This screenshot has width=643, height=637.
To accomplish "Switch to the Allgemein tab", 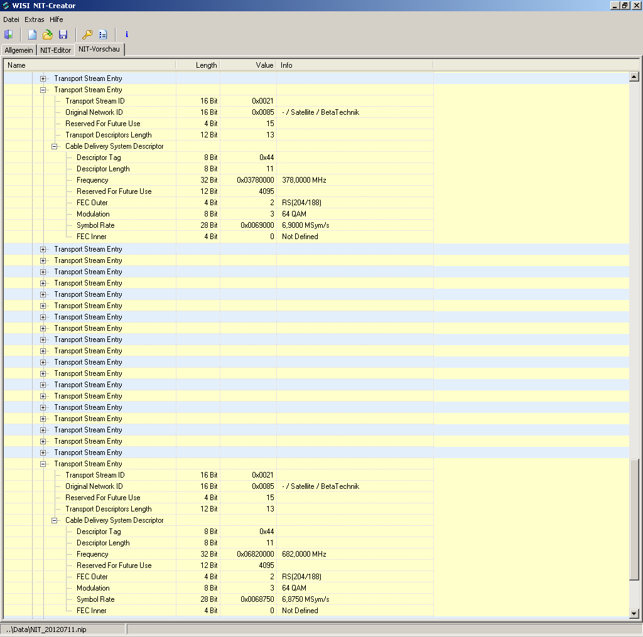I will coord(19,50).
